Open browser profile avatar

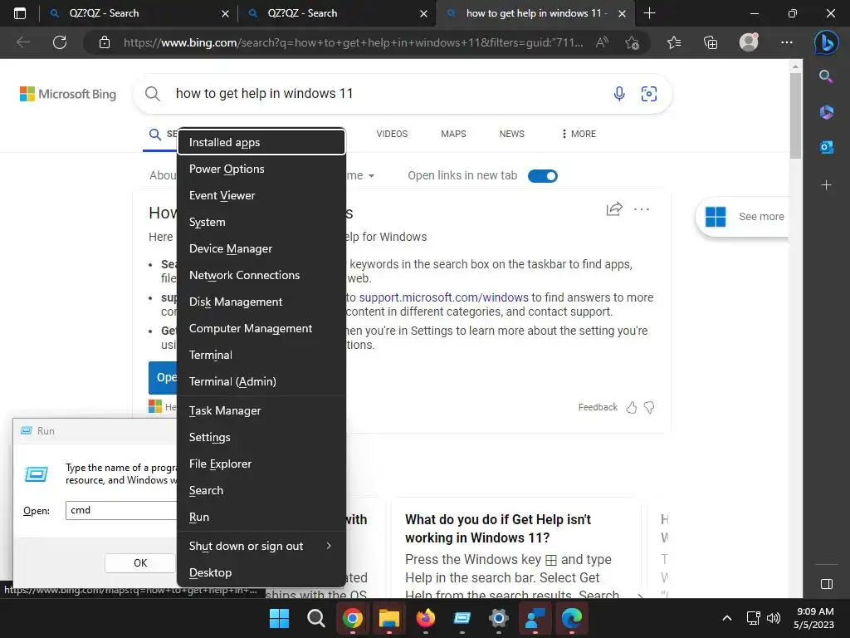click(749, 42)
